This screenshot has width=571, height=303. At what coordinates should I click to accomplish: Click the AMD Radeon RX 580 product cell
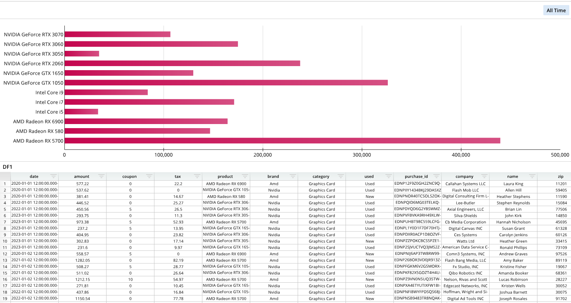(x=226, y=197)
